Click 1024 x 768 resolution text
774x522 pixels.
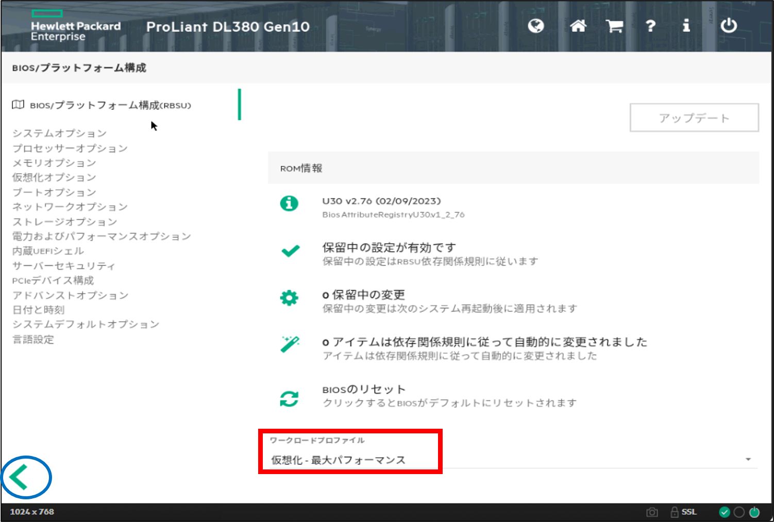[x=32, y=512]
